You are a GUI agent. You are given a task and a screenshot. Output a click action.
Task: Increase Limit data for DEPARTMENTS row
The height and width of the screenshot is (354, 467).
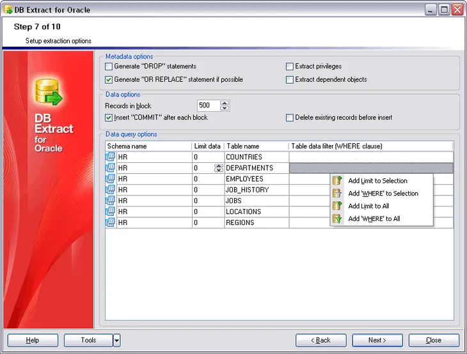(x=219, y=165)
